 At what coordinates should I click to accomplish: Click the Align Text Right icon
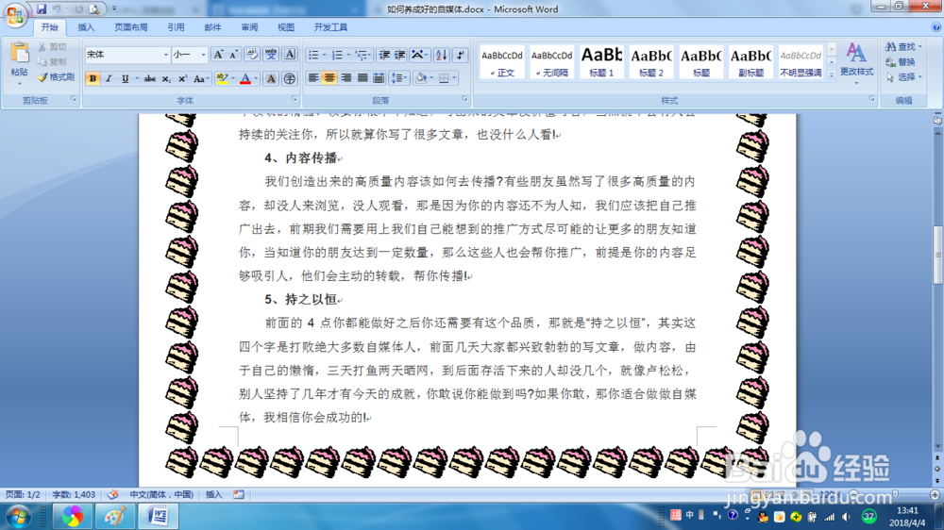(x=346, y=77)
